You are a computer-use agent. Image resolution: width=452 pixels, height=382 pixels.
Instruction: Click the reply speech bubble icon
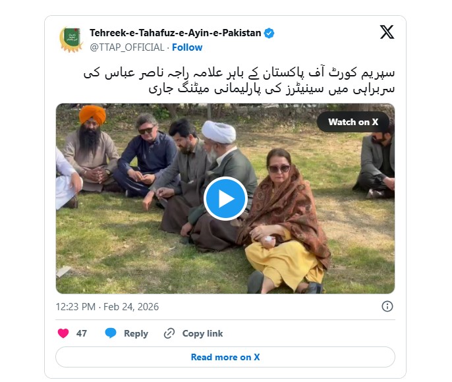pos(111,333)
